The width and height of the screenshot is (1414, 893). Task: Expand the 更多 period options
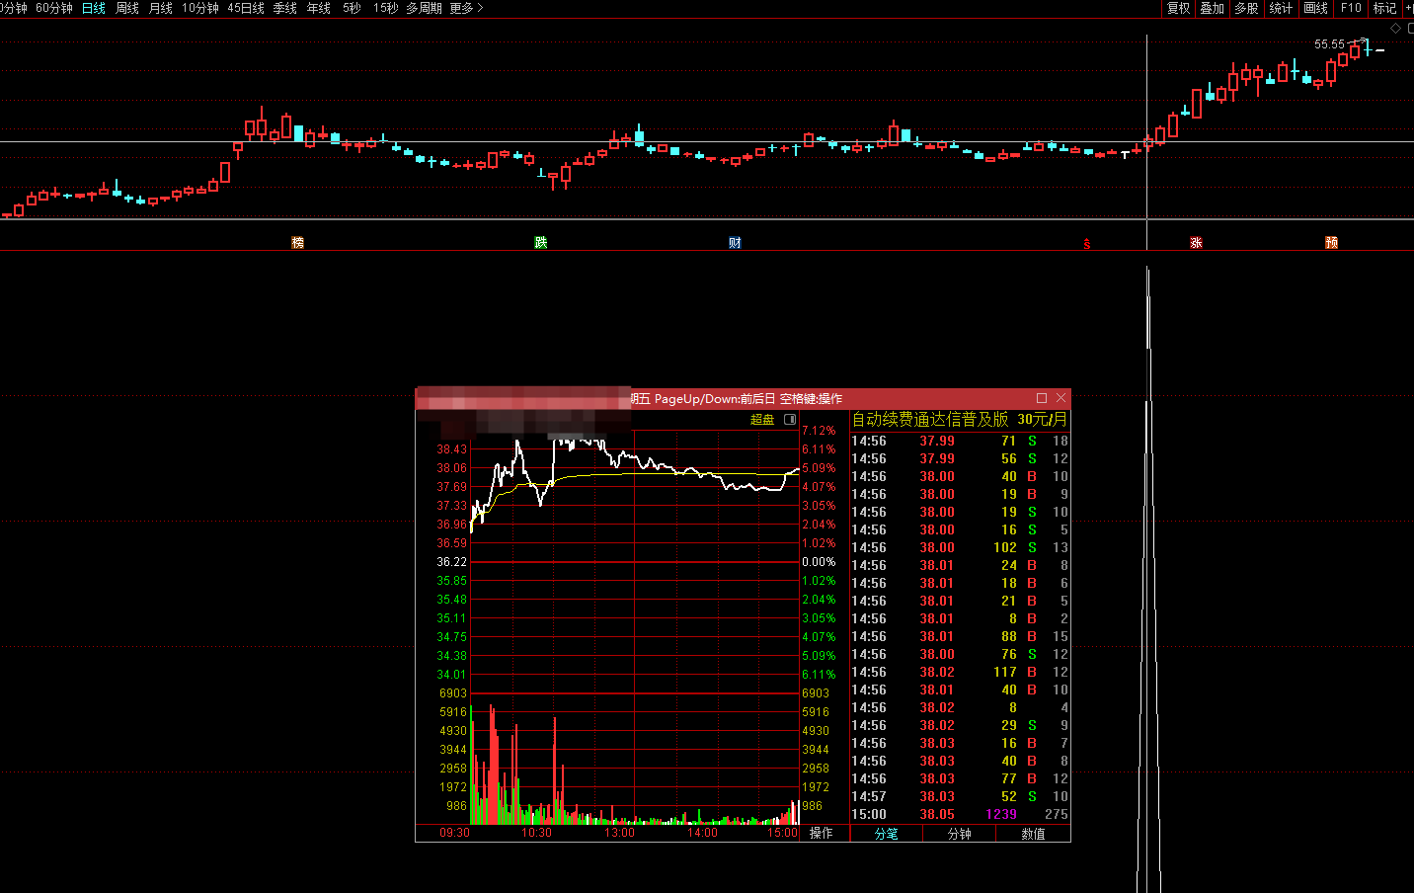click(466, 8)
